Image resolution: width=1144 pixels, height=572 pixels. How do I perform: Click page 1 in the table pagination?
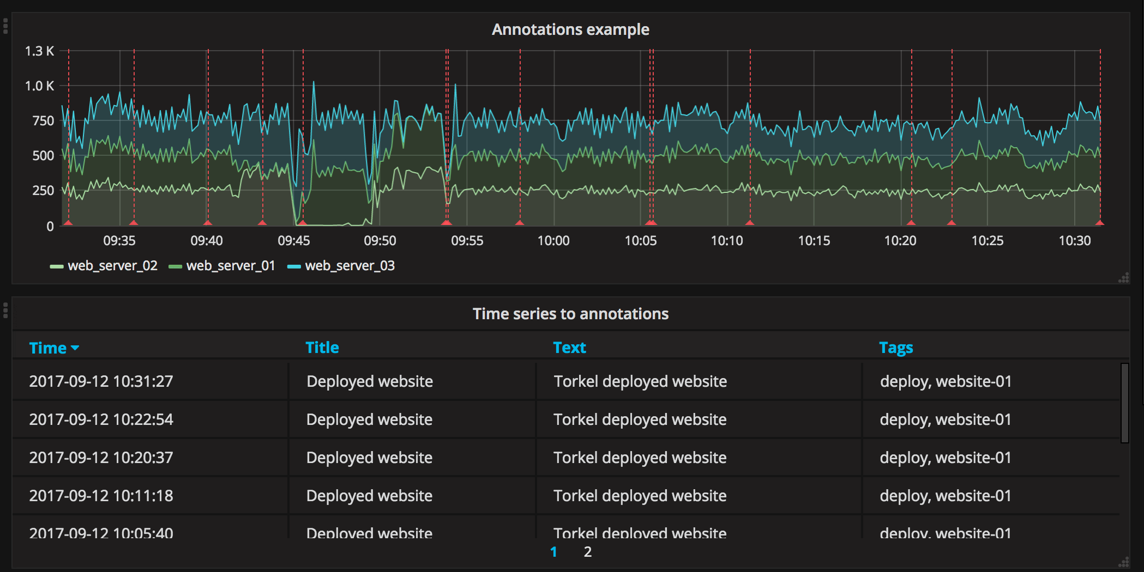point(553,552)
